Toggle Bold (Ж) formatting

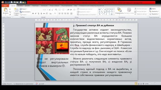33,13
